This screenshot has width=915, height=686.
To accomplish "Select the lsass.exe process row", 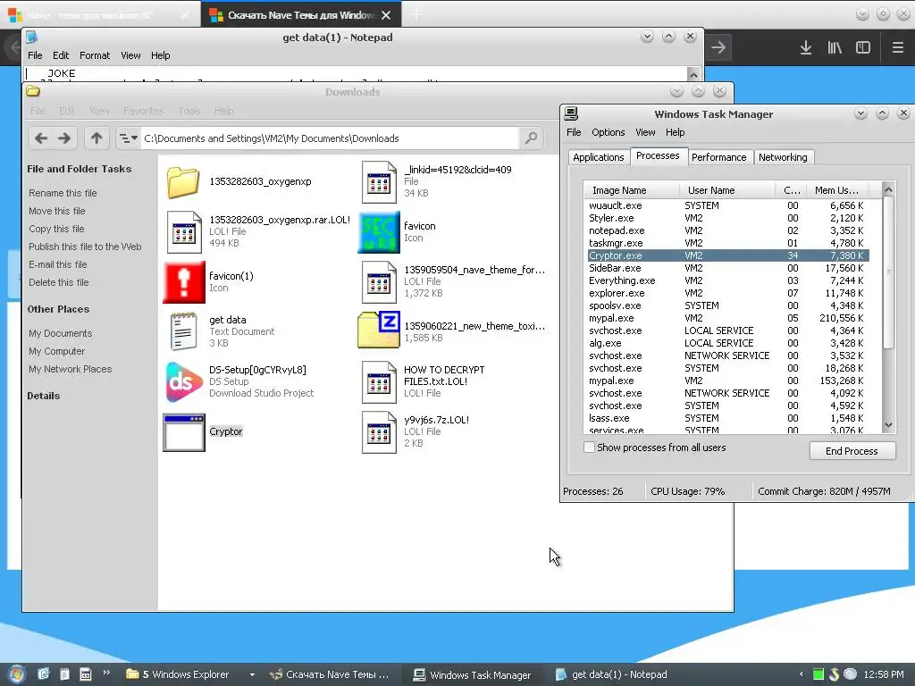I will (x=728, y=418).
